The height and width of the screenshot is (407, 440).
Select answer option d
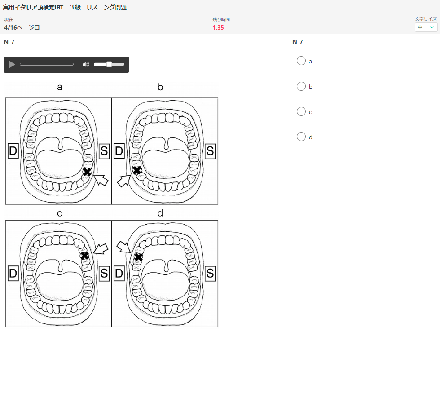pyautogui.click(x=301, y=137)
